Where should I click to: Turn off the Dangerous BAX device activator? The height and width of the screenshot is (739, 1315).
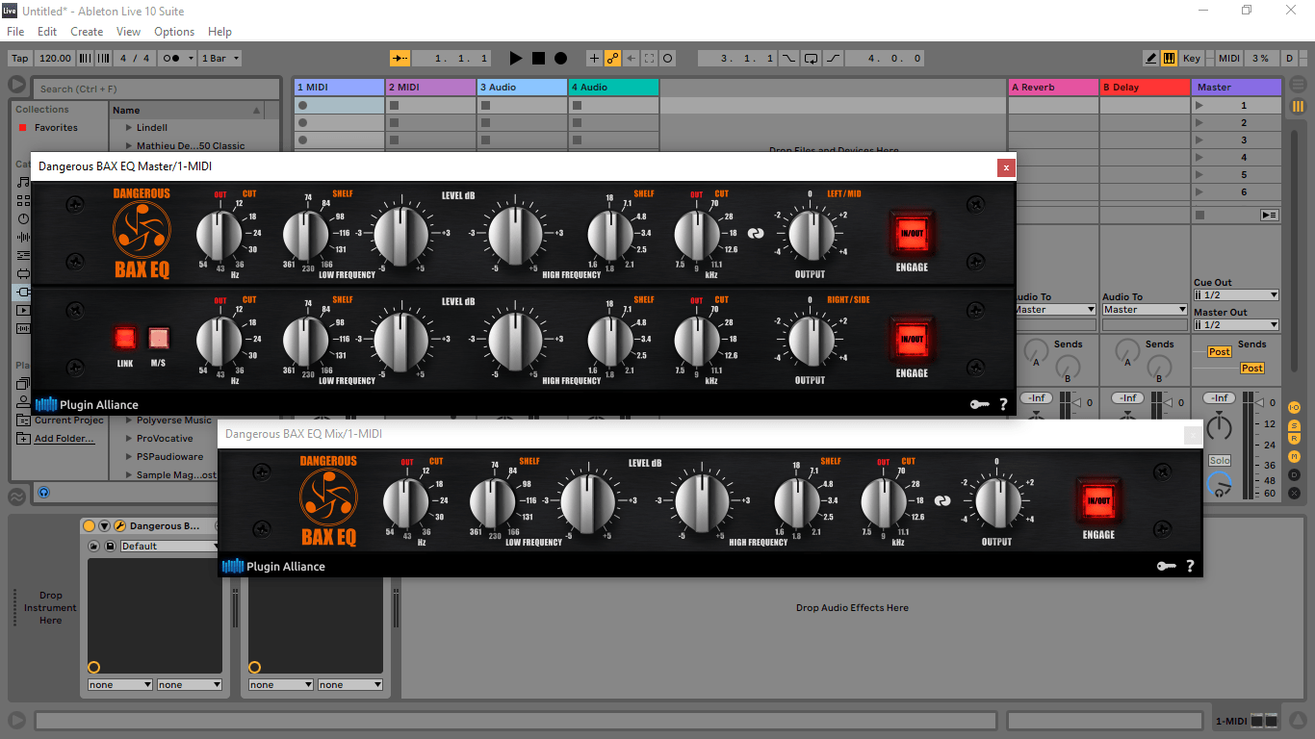point(90,526)
